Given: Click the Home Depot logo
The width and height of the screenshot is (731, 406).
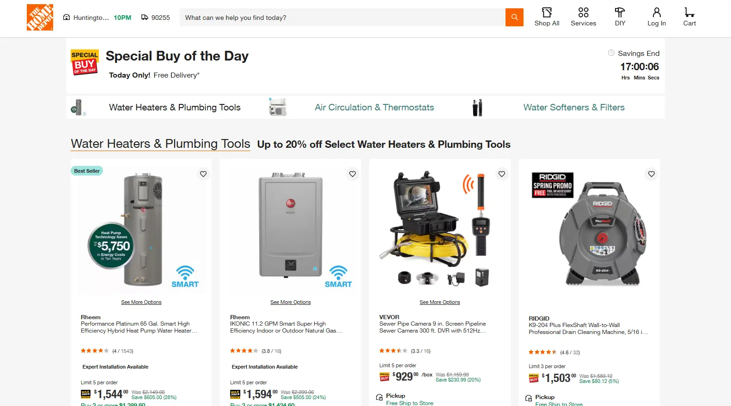Looking at the screenshot, I should point(40,18).
